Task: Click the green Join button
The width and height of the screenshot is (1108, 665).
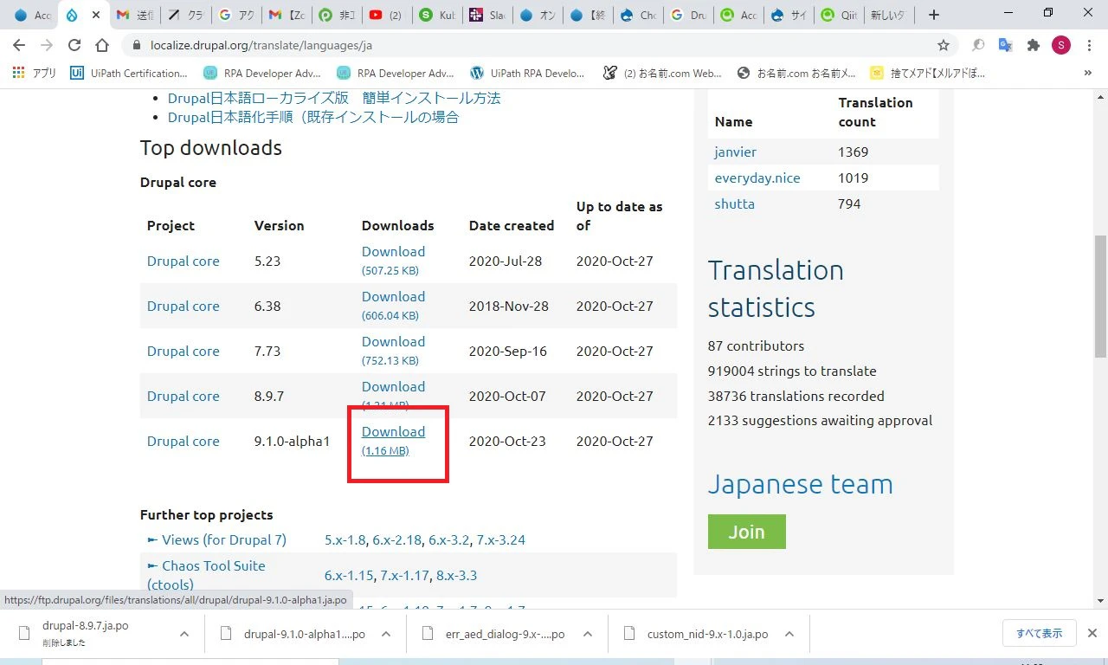Action: (746, 532)
